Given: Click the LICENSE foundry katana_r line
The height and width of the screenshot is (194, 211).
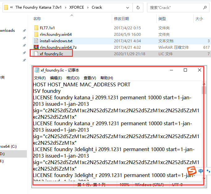Looking at the screenshot, I should pos(113,123).
